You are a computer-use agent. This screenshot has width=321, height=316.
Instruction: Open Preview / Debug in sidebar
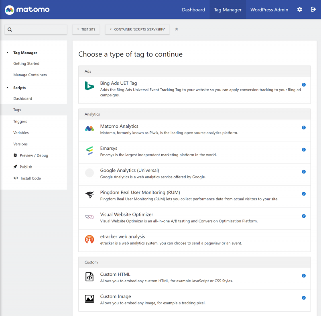coord(34,155)
